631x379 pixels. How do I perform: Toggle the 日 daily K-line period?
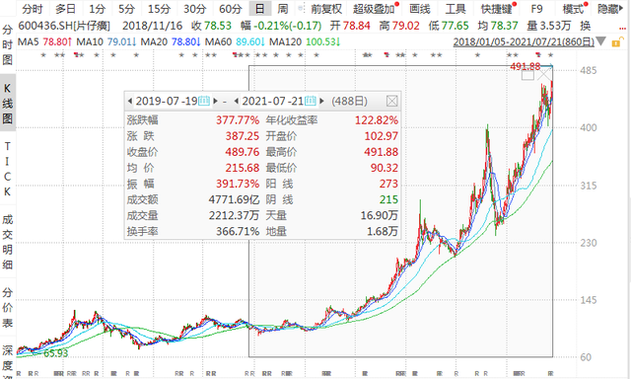point(260,9)
